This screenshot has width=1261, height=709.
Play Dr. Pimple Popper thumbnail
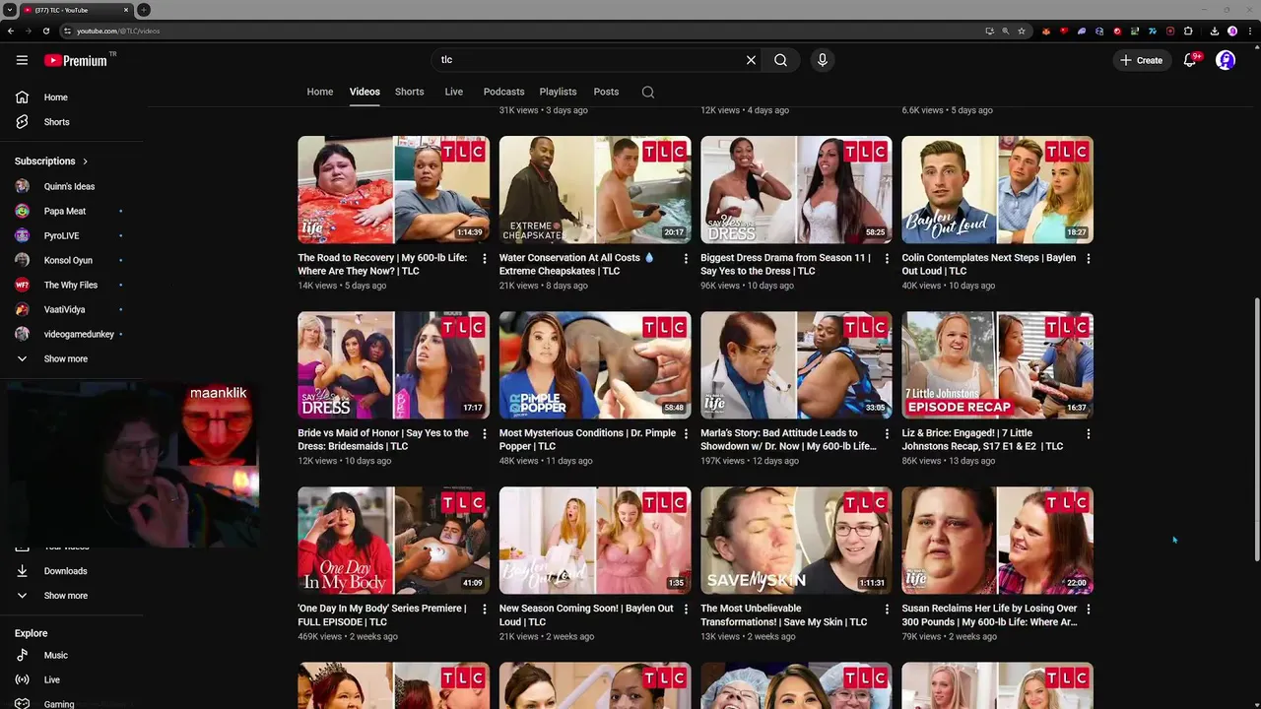[x=595, y=365]
